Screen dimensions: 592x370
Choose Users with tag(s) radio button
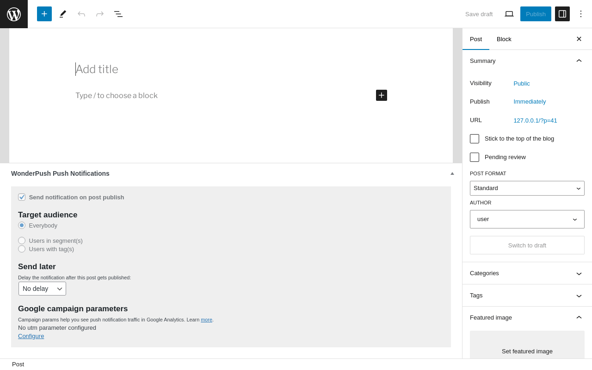pyautogui.click(x=22, y=249)
